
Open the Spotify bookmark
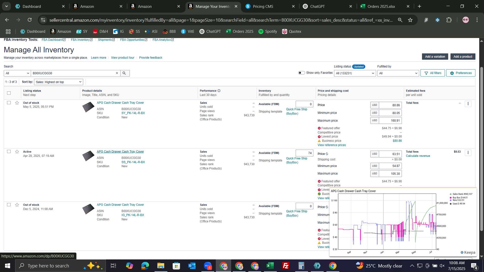click(x=268, y=31)
